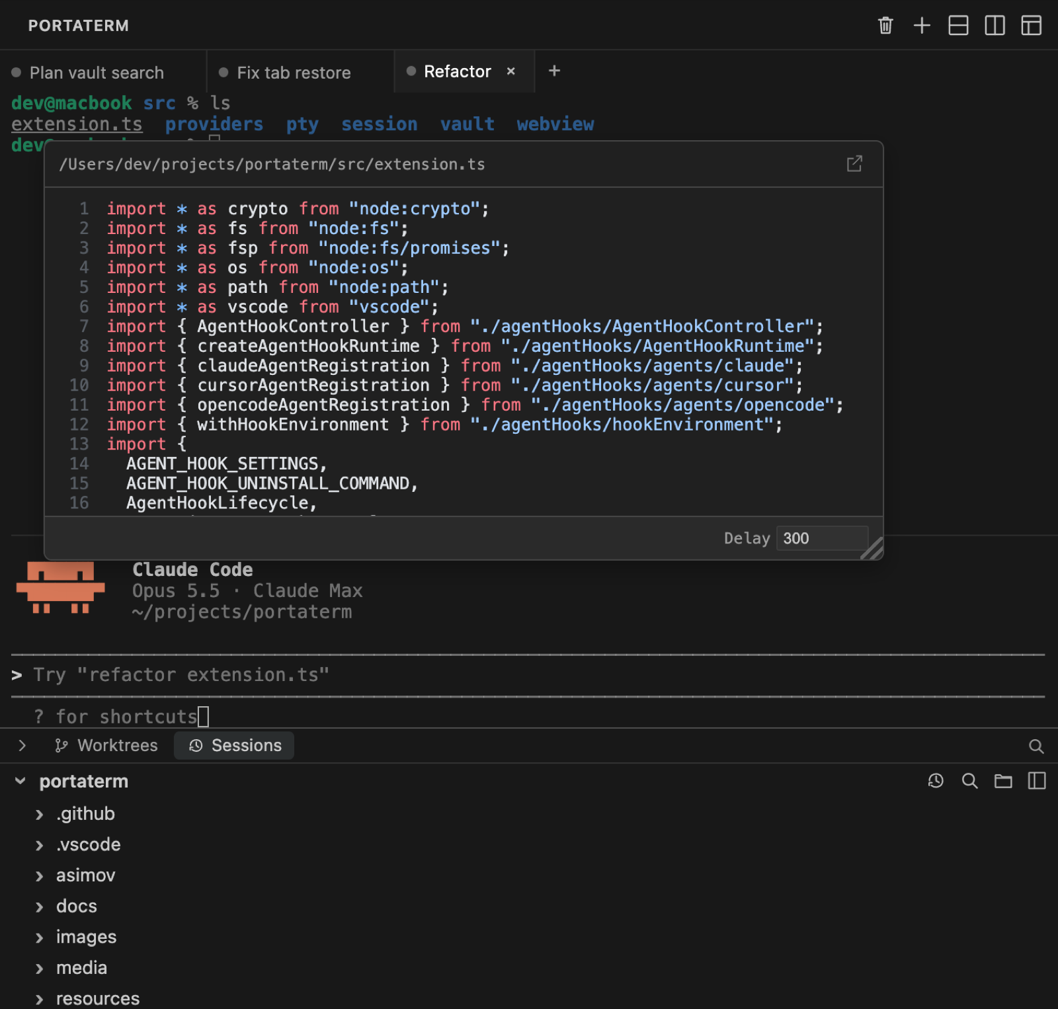The height and width of the screenshot is (1009, 1058).
Task: Open the Worktrees tab
Action: (106, 746)
